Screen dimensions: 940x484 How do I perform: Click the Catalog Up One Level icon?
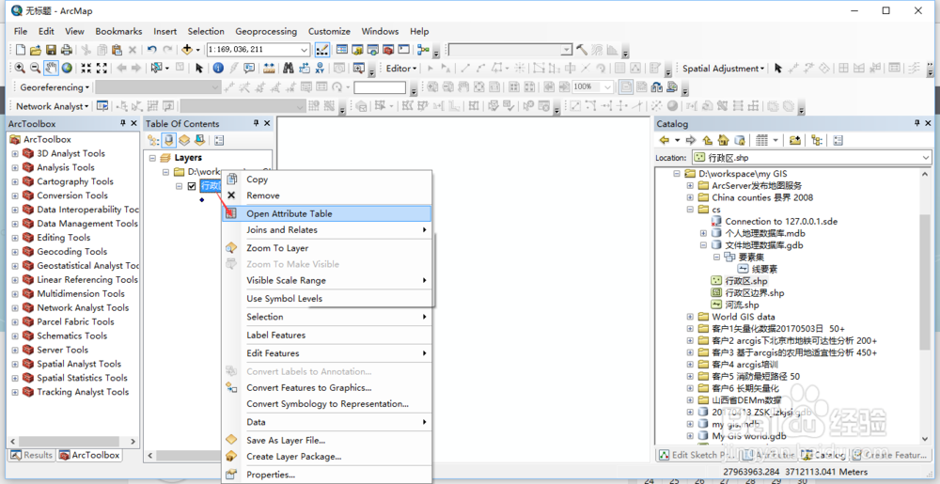click(x=708, y=140)
